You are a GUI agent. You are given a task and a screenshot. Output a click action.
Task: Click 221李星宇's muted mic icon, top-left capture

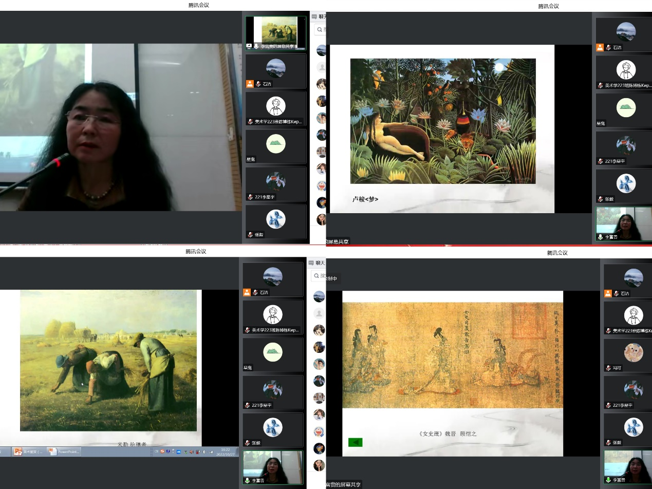coord(250,197)
